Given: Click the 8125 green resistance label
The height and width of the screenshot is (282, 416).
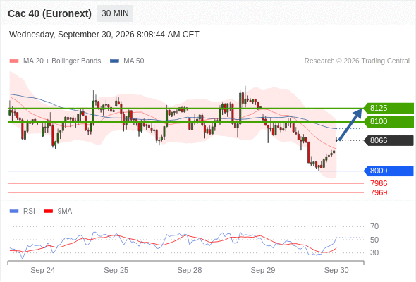Looking at the screenshot, I should tap(389, 109).
